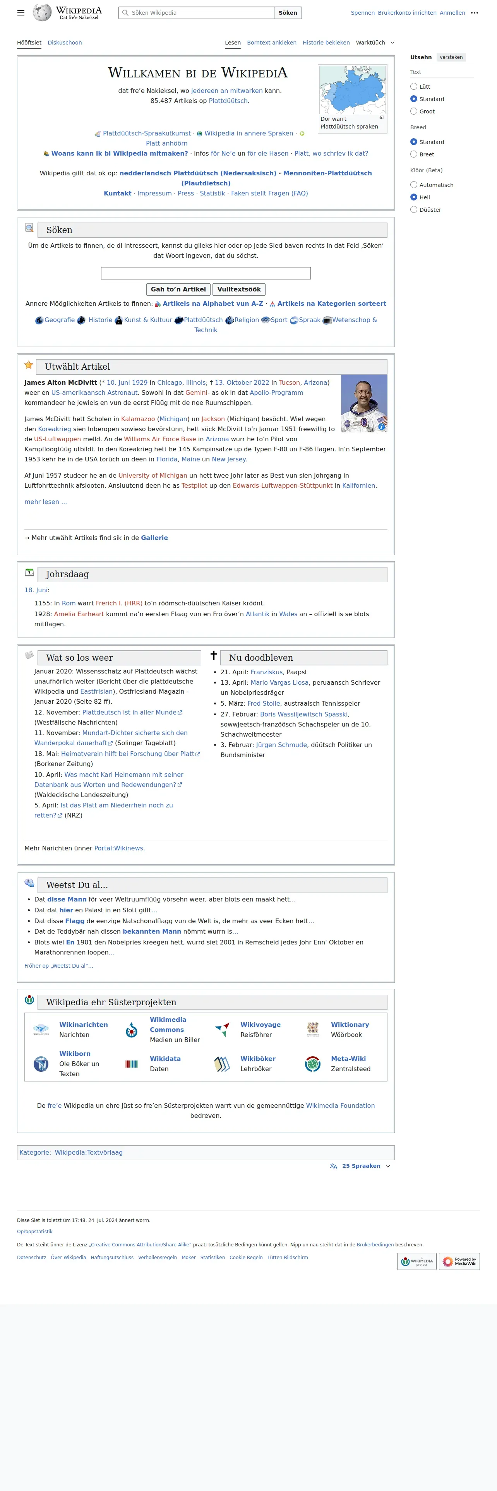497x1491 pixels.
Task: Select Standard text size option
Action: tap(414, 99)
